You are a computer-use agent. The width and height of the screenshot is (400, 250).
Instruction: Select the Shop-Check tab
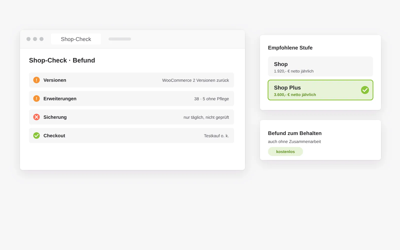pos(76,39)
